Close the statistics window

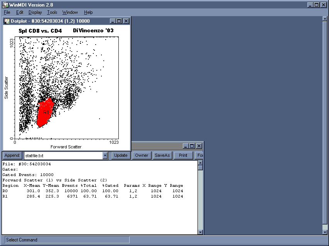199,146
